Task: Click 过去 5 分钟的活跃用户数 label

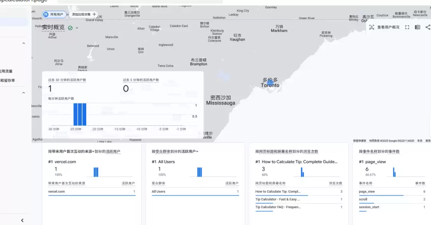Action: (141, 80)
